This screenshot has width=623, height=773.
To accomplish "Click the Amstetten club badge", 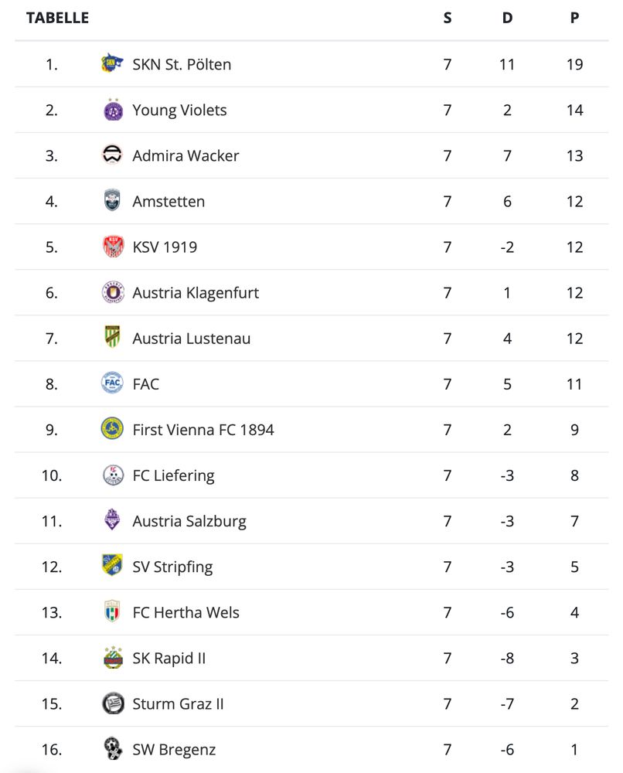I will coord(112,200).
